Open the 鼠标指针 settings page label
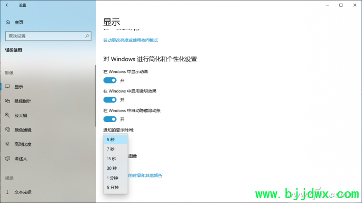Viewport: 362px width, 203px height. (23, 101)
